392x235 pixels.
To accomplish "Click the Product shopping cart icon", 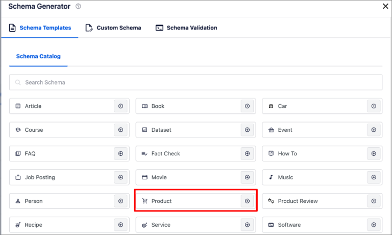I will pos(145,201).
